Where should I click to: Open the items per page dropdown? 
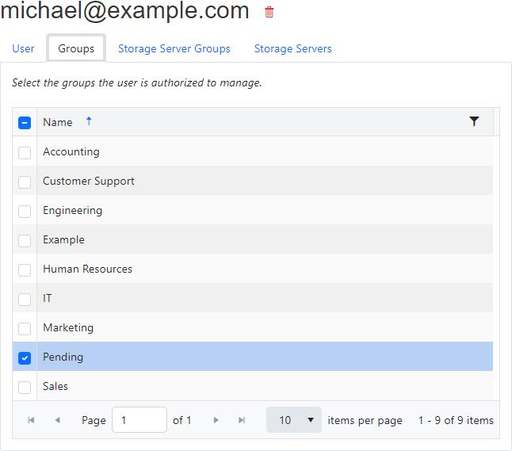(293, 420)
